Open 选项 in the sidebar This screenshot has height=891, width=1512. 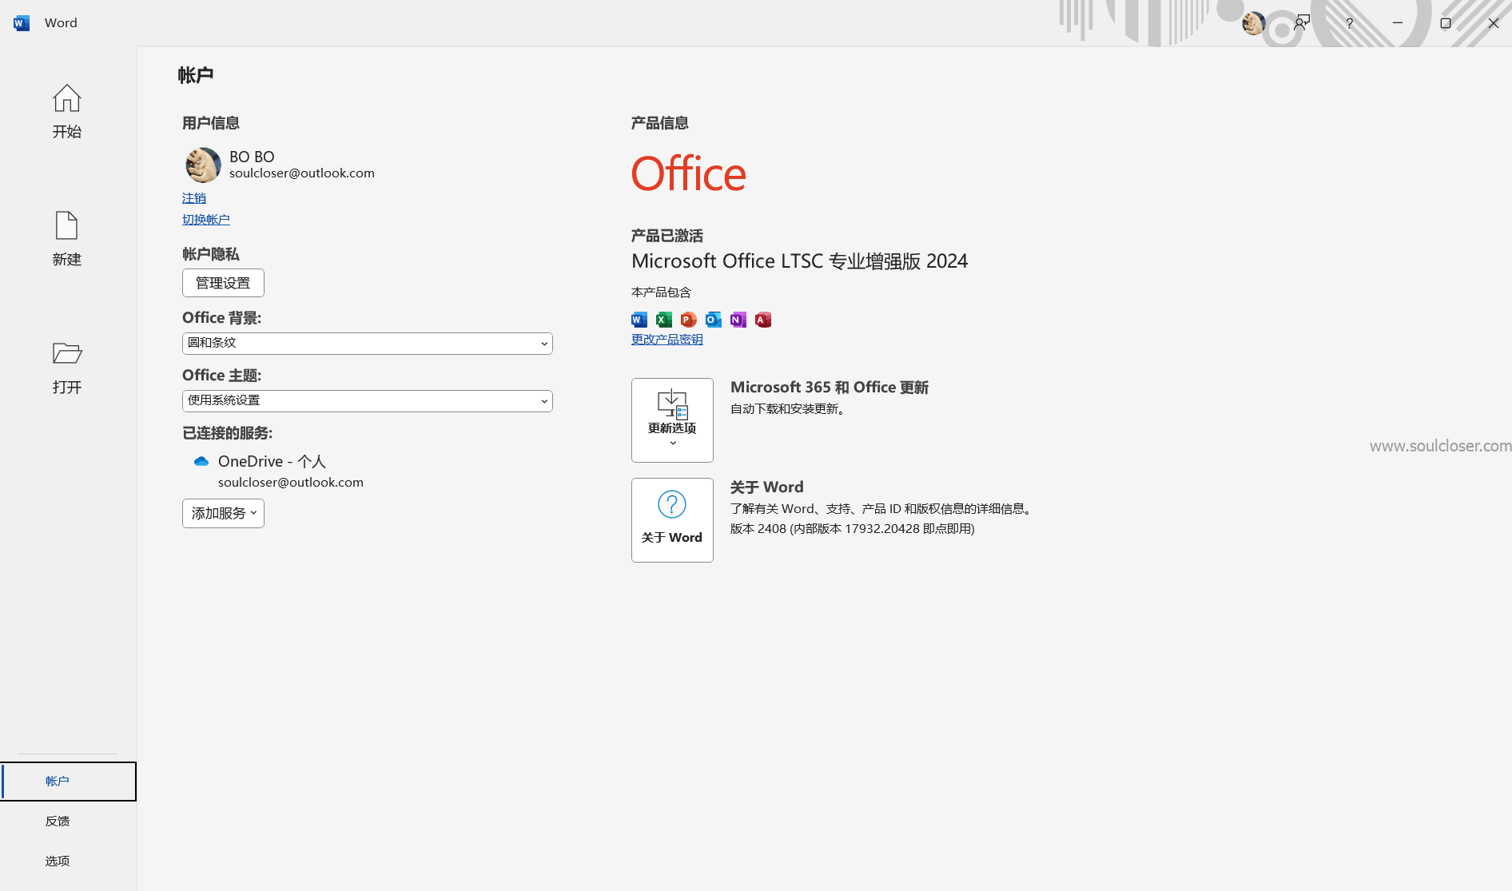point(68,861)
